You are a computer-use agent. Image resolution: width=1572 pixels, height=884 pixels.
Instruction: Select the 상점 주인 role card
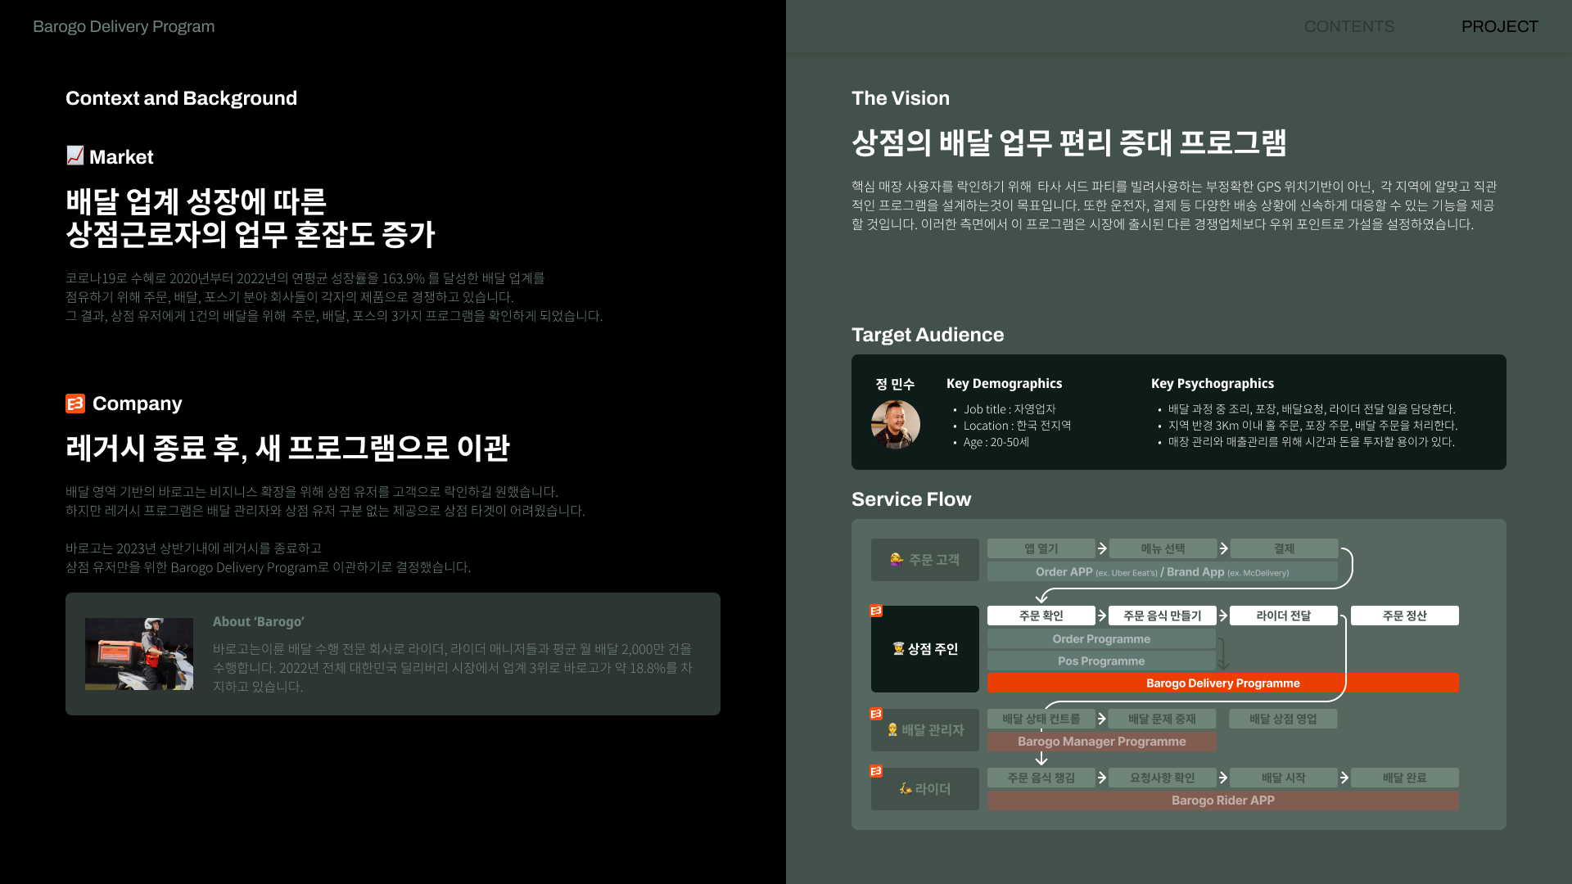click(x=925, y=649)
